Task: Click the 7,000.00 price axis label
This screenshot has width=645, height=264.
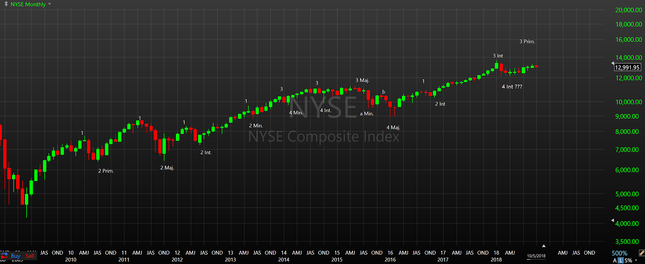Action: point(627,149)
